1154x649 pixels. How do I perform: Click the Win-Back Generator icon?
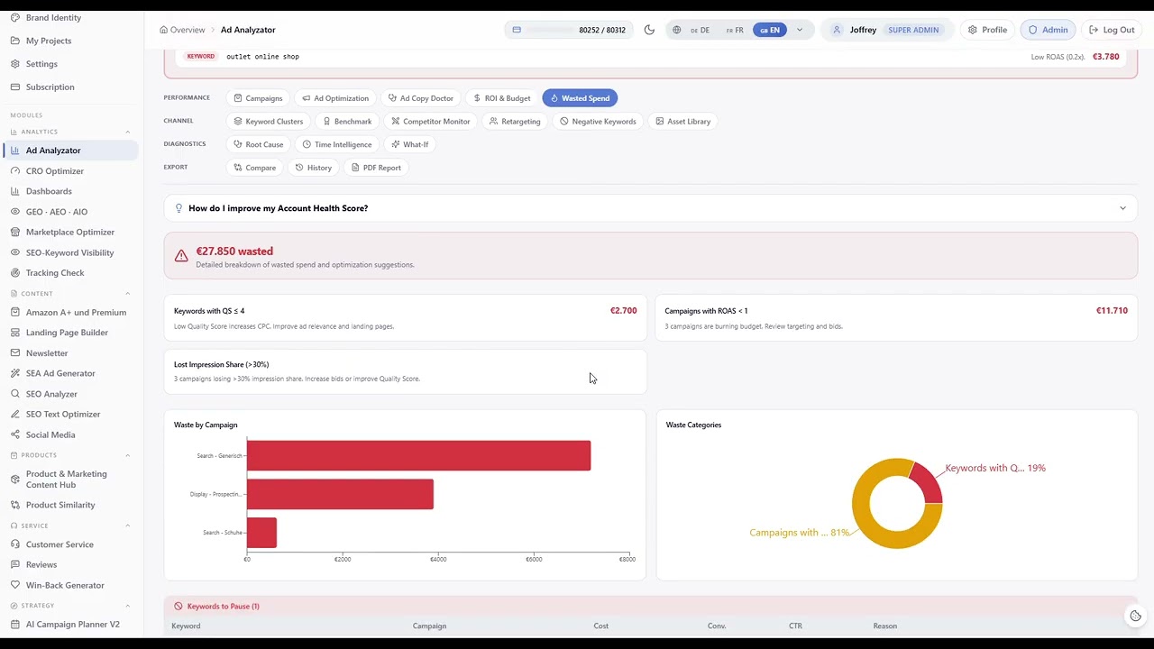pyautogui.click(x=16, y=585)
